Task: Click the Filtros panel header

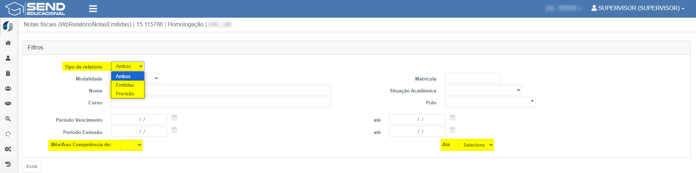Action: (356, 48)
